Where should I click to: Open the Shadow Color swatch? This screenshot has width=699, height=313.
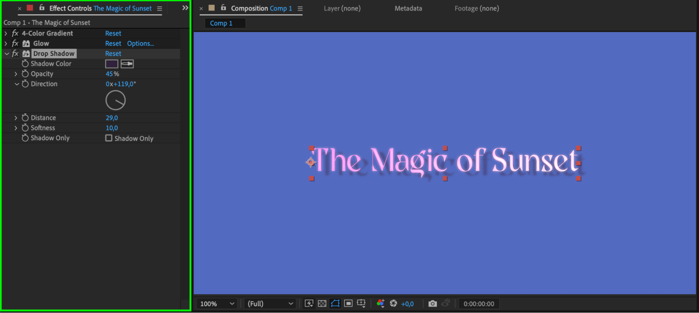click(x=112, y=64)
